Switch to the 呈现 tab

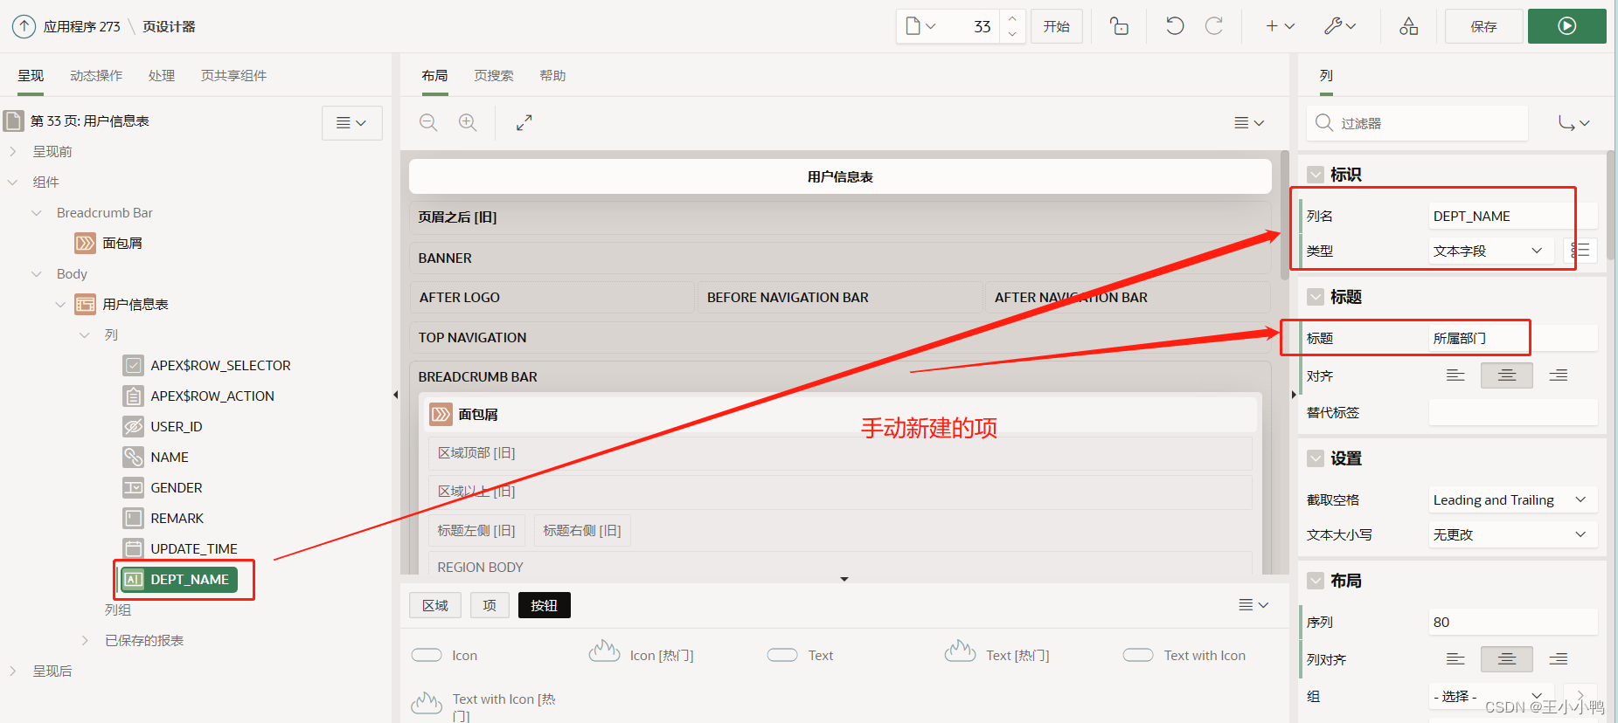pos(31,76)
